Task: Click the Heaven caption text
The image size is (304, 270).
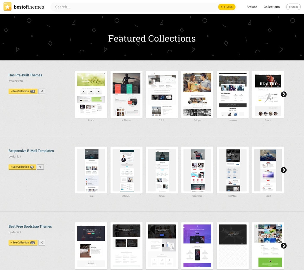Action: point(233,120)
